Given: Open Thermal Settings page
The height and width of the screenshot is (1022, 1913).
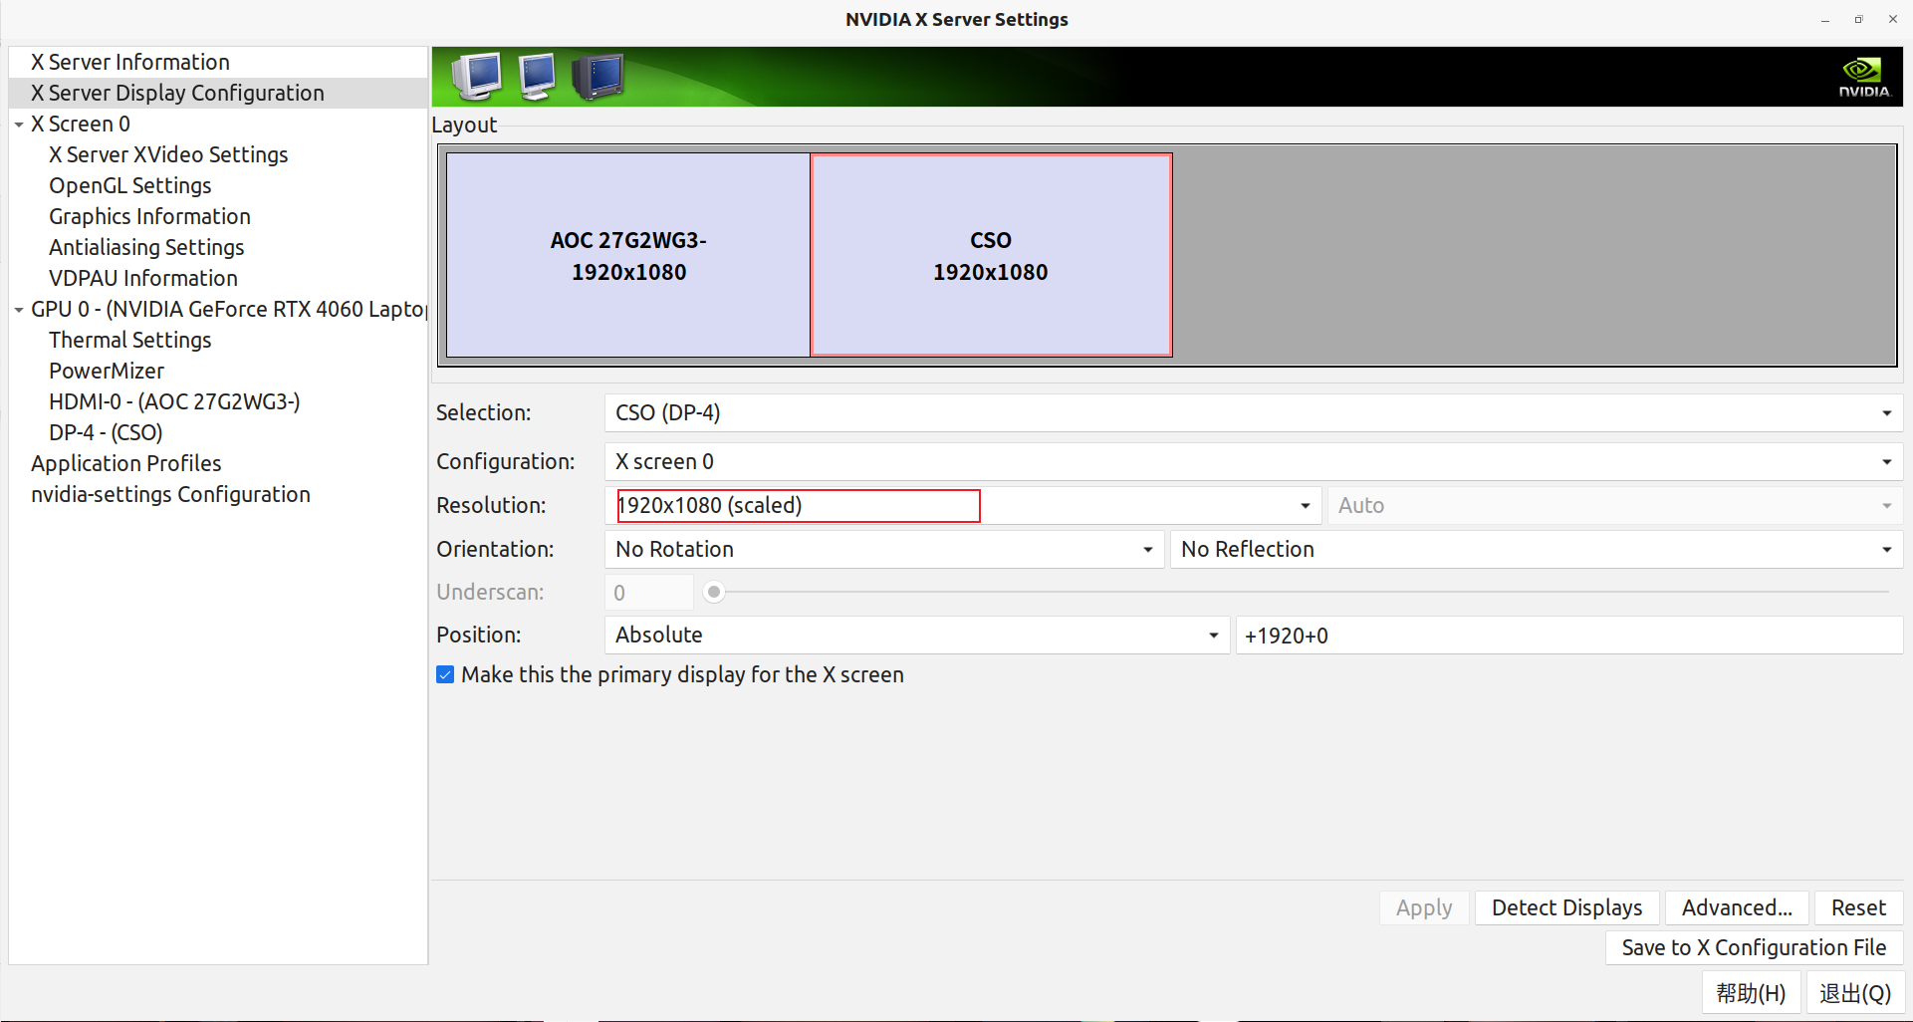Looking at the screenshot, I should tap(130, 340).
